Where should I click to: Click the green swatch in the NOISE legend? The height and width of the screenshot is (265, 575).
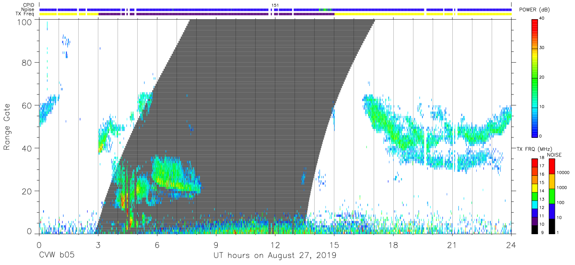552,196
